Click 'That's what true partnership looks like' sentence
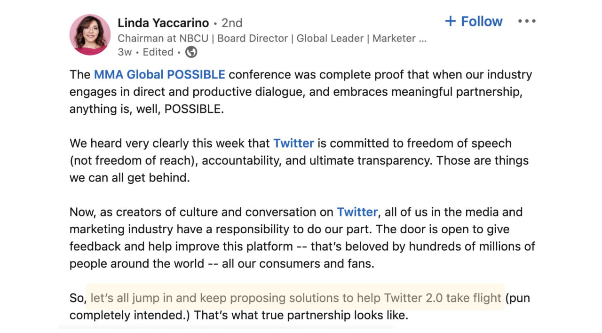Screen dimensions: 602x333 coord(301,315)
